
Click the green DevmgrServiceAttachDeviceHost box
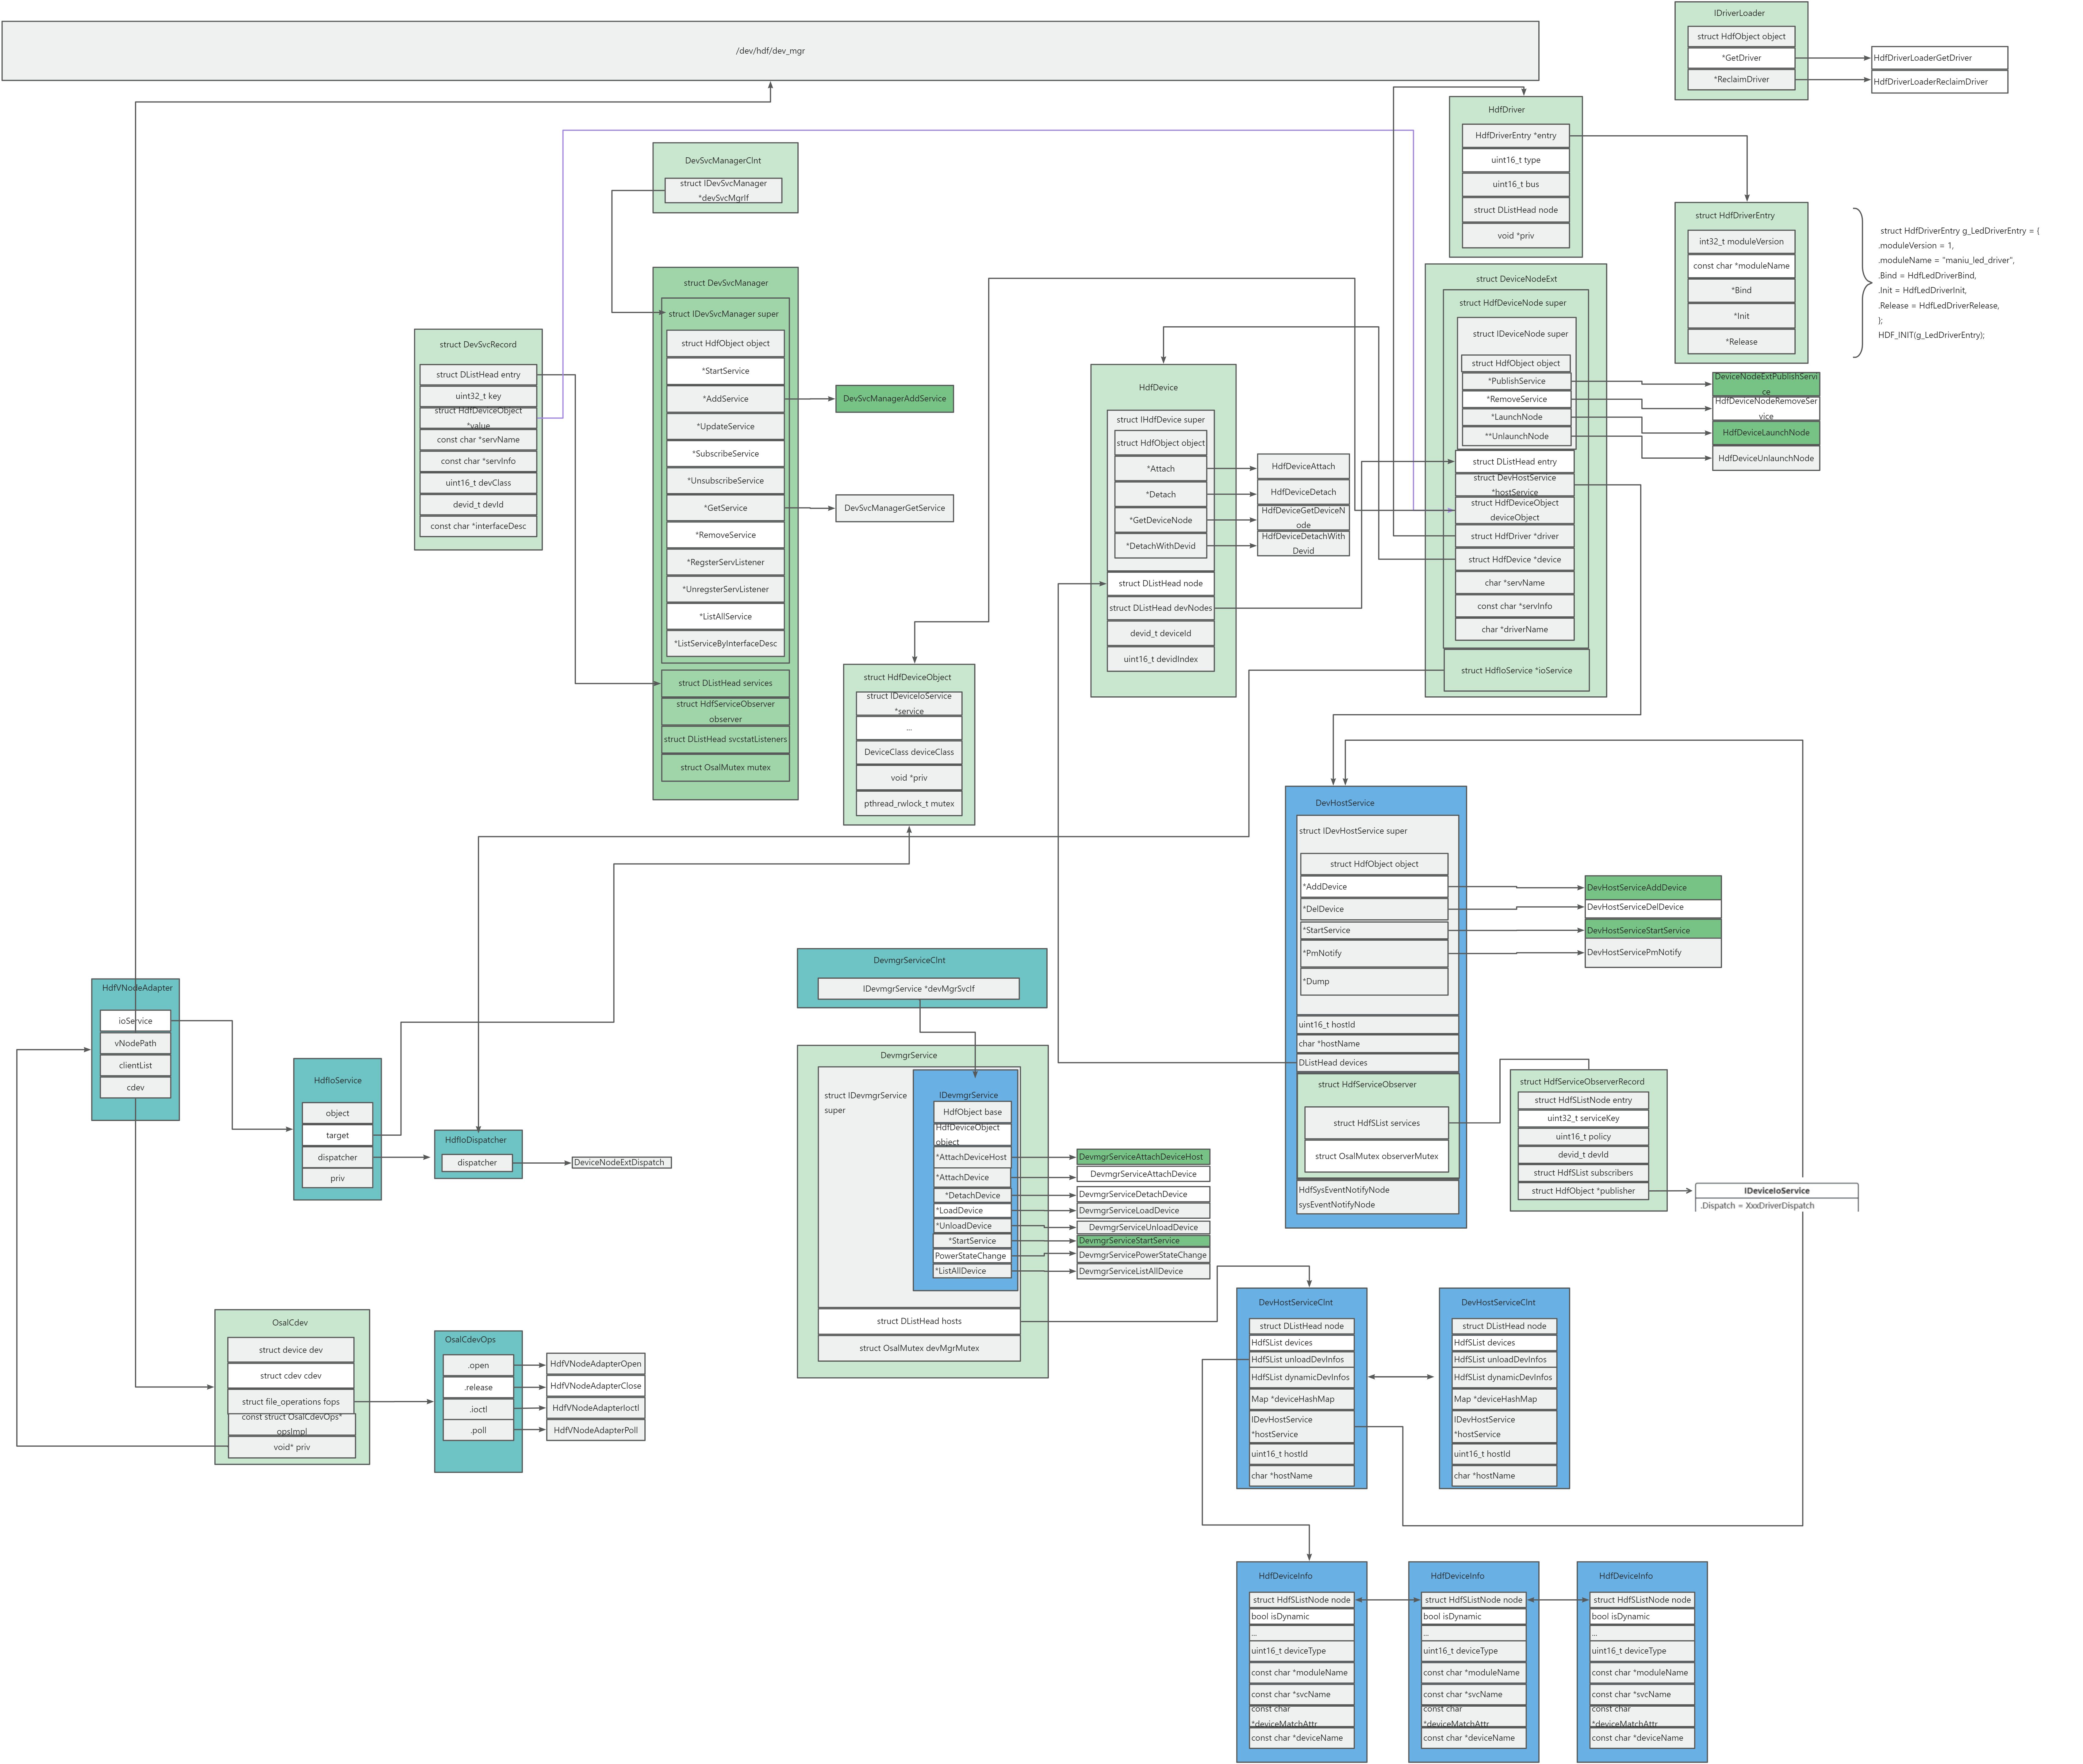click(1143, 1157)
